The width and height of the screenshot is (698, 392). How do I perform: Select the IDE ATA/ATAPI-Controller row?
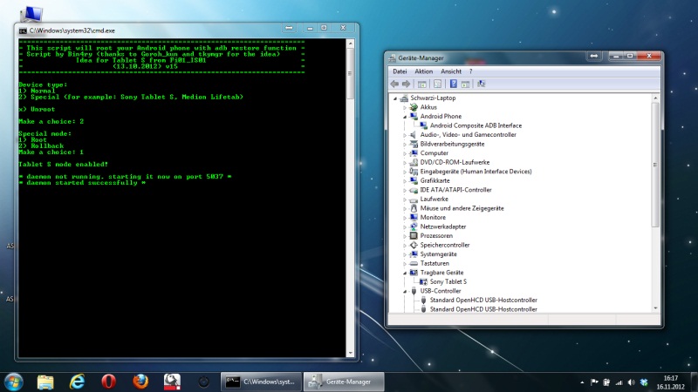pyautogui.click(x=455, y=190)
